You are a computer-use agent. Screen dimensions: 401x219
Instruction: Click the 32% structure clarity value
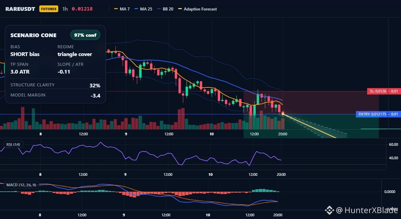coord(95,85)
